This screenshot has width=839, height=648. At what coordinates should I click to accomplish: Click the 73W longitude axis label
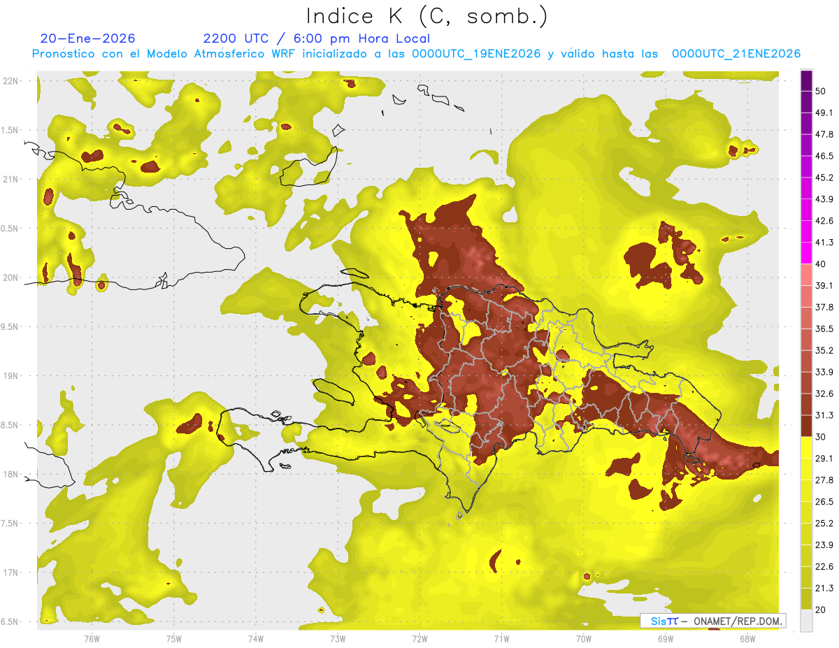[x=337, y=638]
